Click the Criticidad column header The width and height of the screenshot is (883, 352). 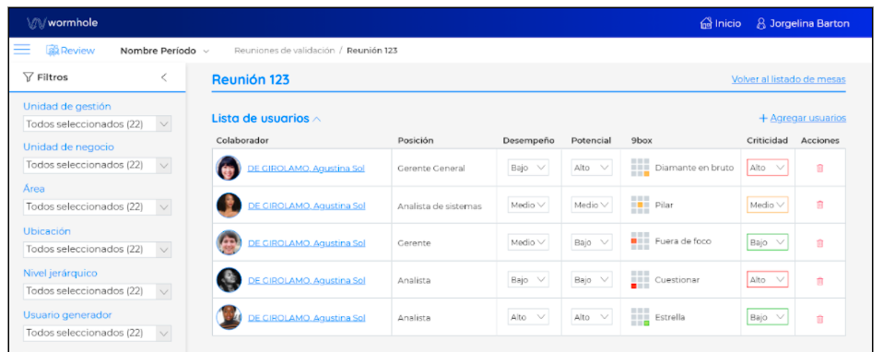(x=767, y=140)
